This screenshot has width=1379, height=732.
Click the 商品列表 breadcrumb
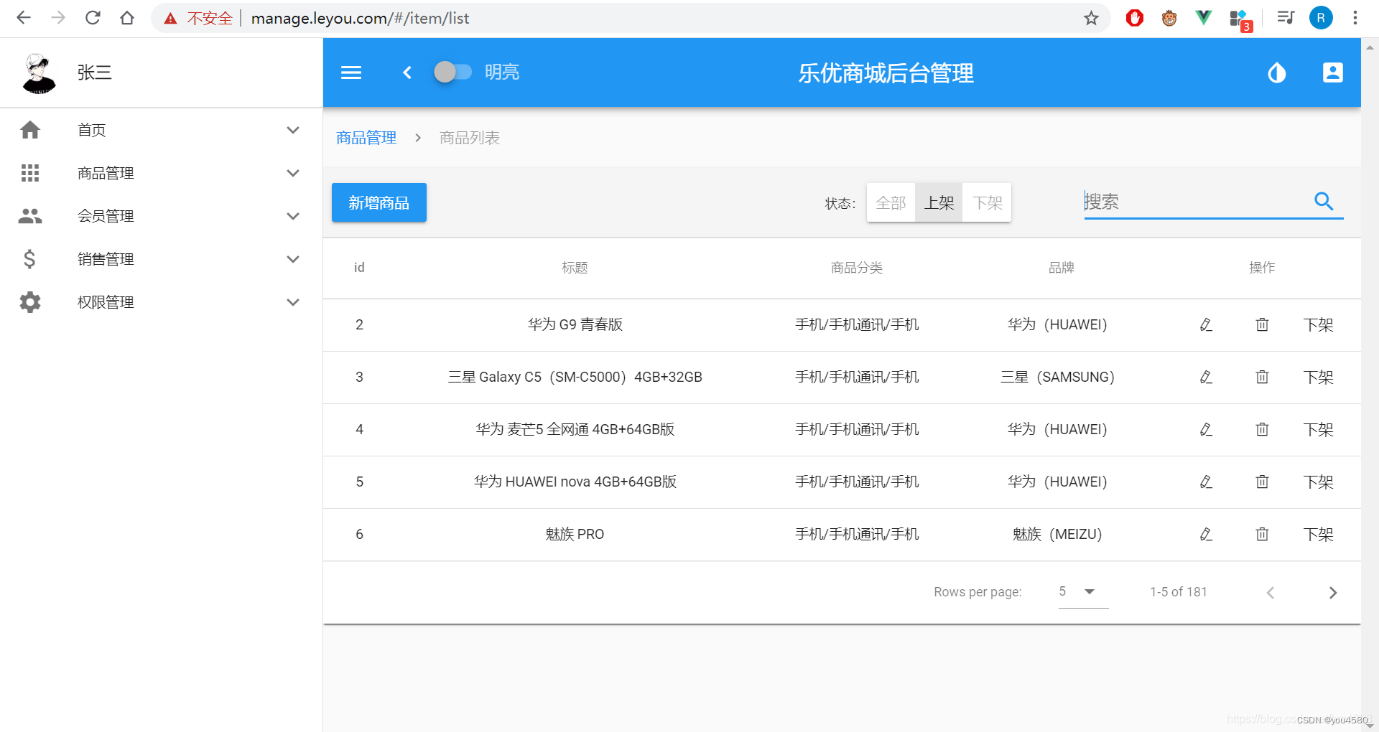tap(470, 138)
